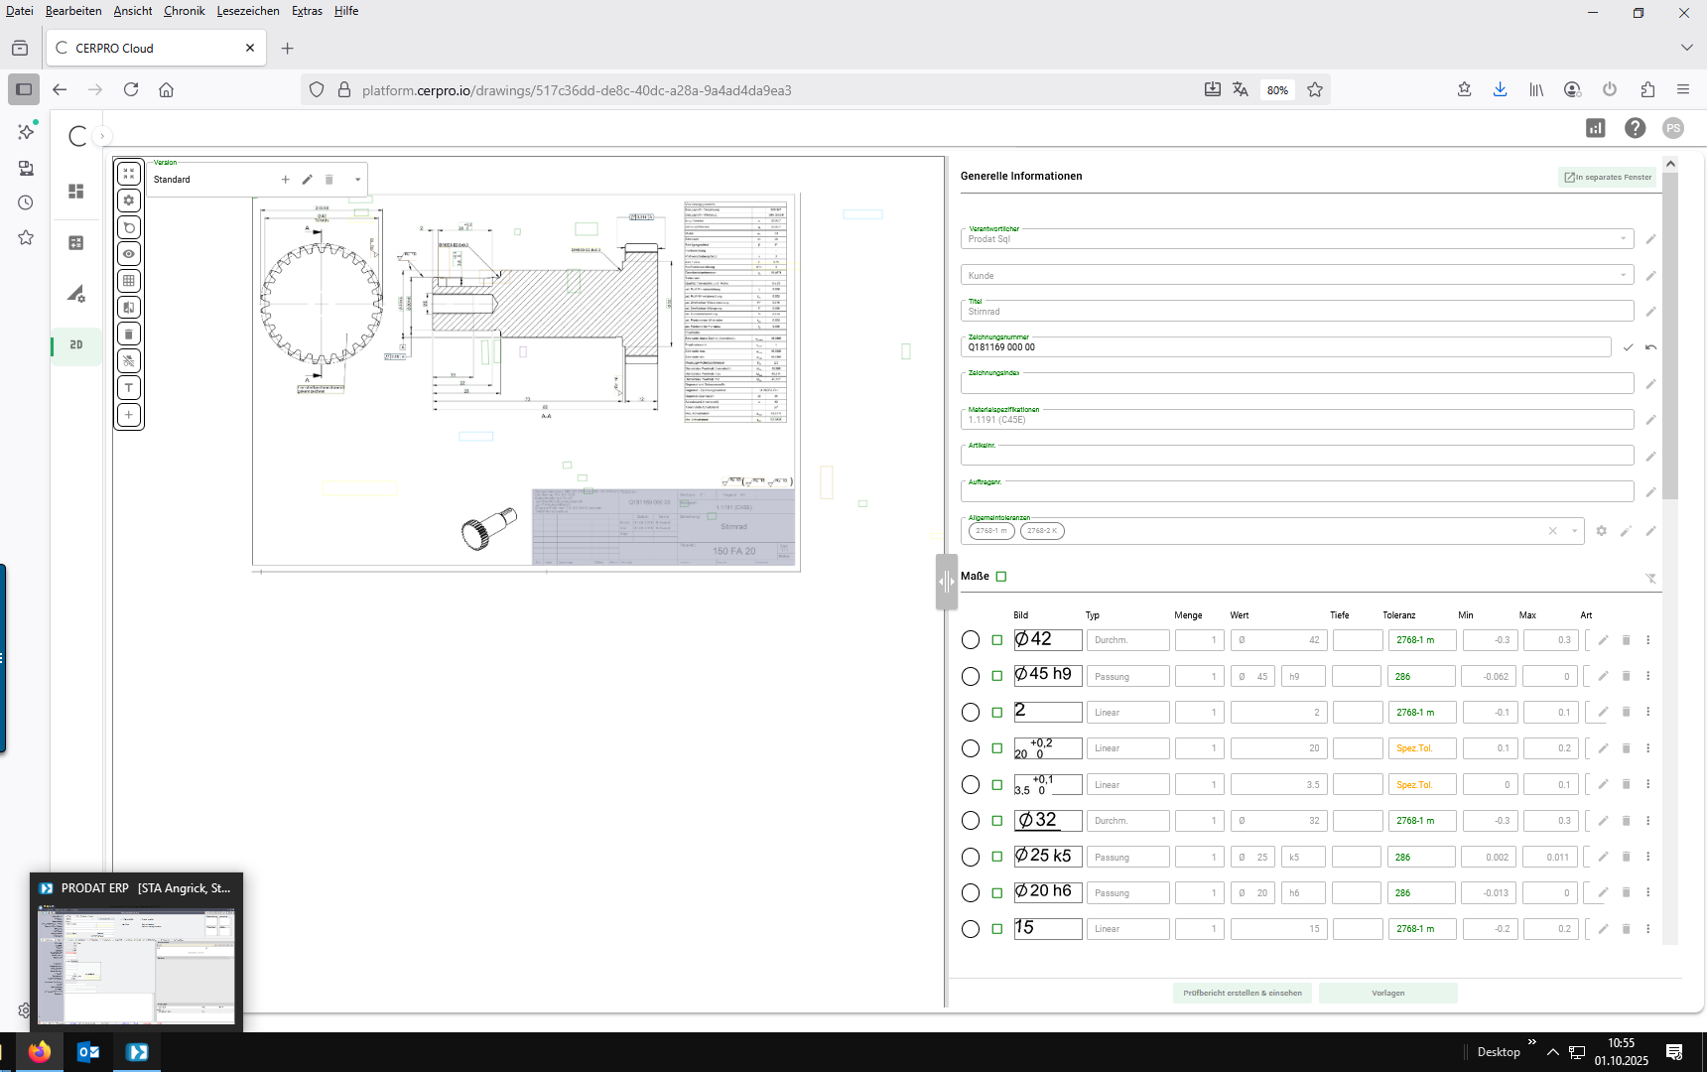Click the grid tool in drawing toolbar
Image resolution: width=1707 pixels, height=1072 pixels.
129,281
